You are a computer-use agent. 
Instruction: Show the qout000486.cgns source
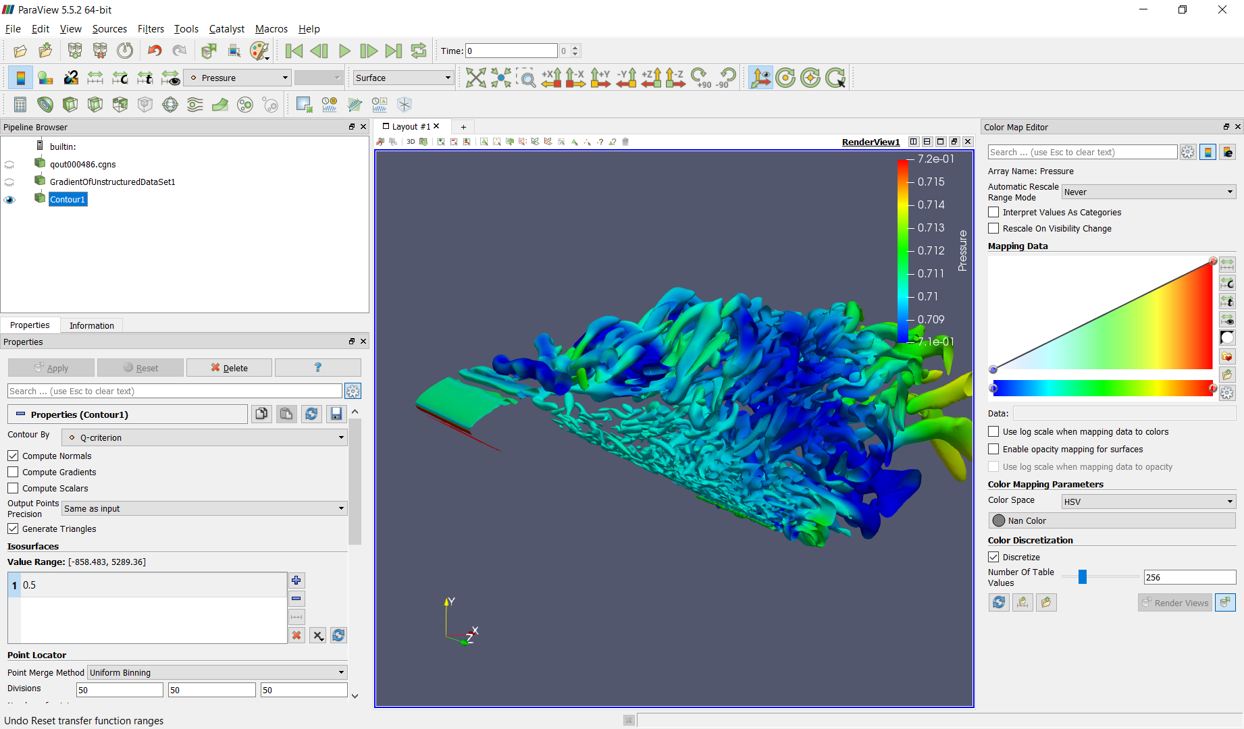[x=9, y=165]
